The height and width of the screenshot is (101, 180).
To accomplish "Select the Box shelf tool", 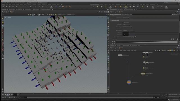I will point(3,7).
